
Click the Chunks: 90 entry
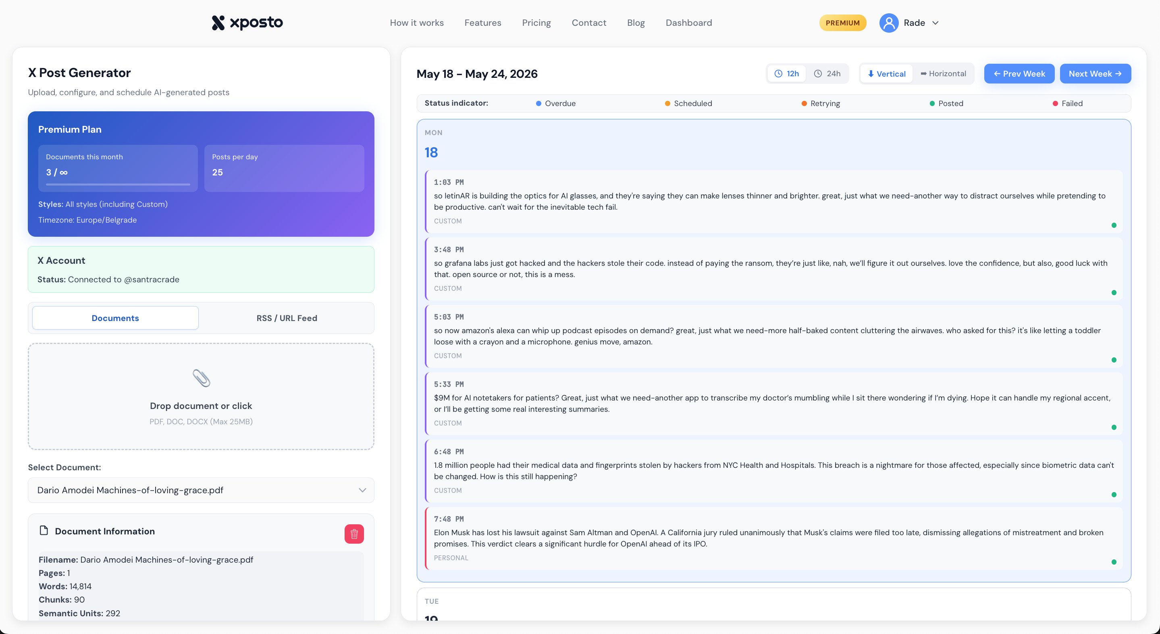[x=62, y=599]
